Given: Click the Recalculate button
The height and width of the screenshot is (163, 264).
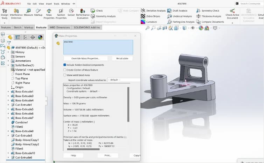Looking at the screenshot, I should point(122,58).
